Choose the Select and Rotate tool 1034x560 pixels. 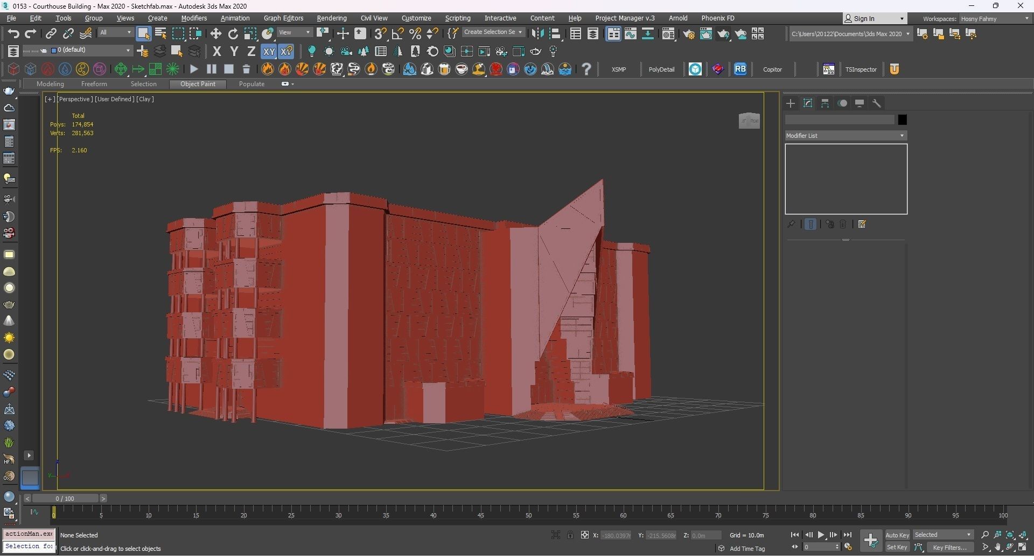[x=233, y=33]
